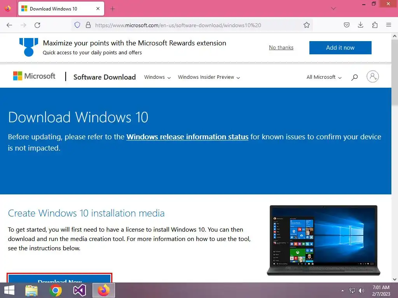Close the Download Windows 10 tab

[98, 9]
